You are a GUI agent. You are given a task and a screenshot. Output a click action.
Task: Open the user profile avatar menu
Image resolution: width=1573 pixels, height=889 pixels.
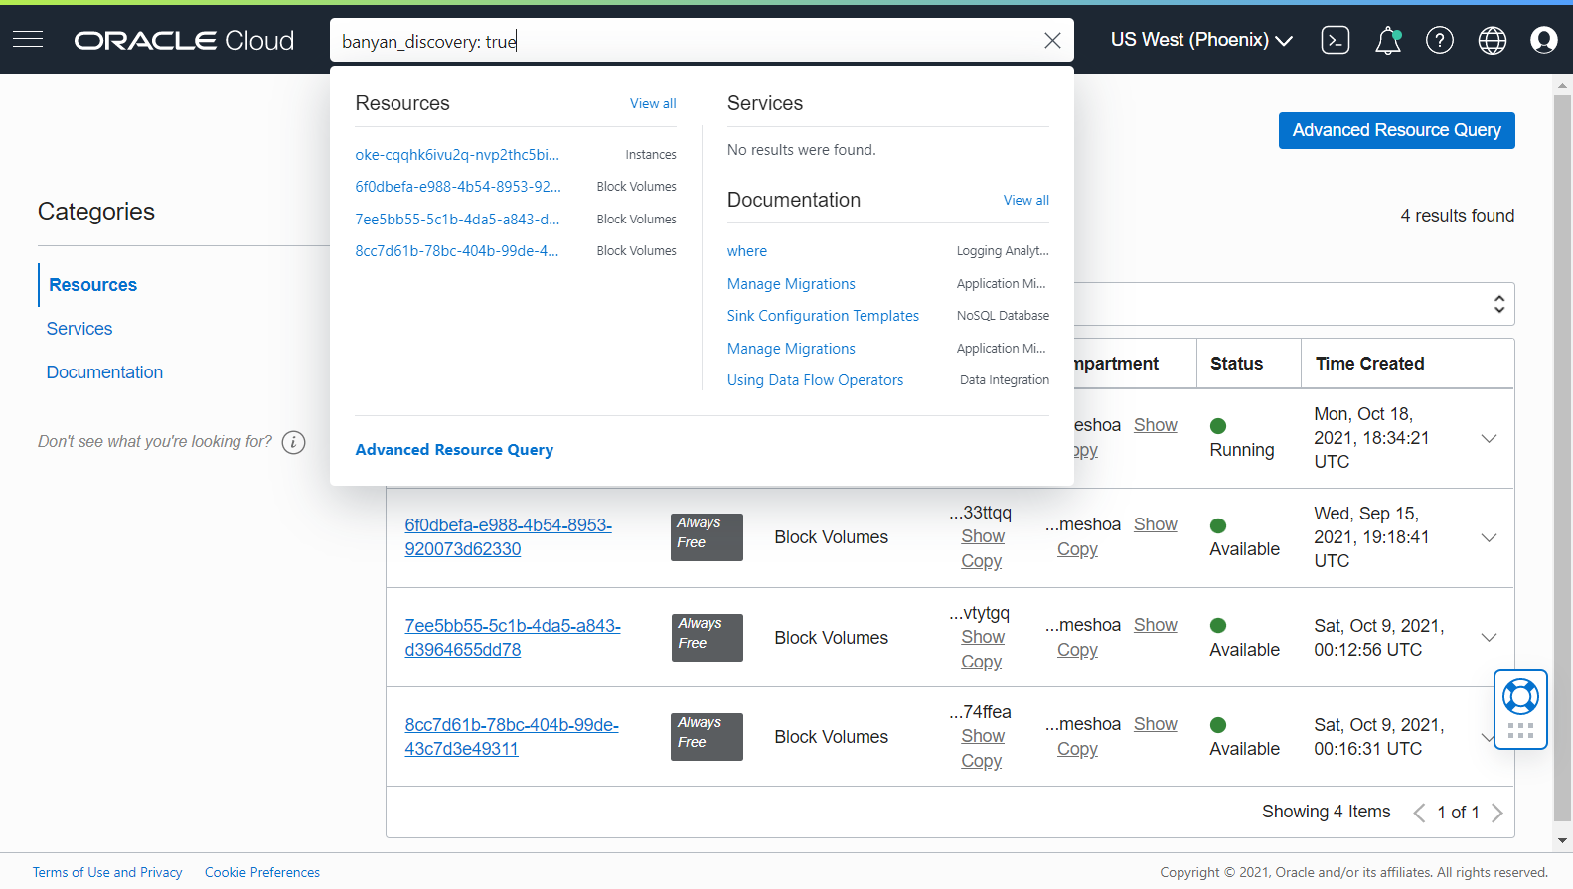(1543, 40)
